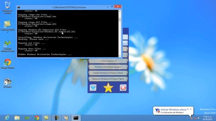The width and height of the screenshot is (216, 121).
Task: Close the cmd.exe window
Action: click(118, 7)
